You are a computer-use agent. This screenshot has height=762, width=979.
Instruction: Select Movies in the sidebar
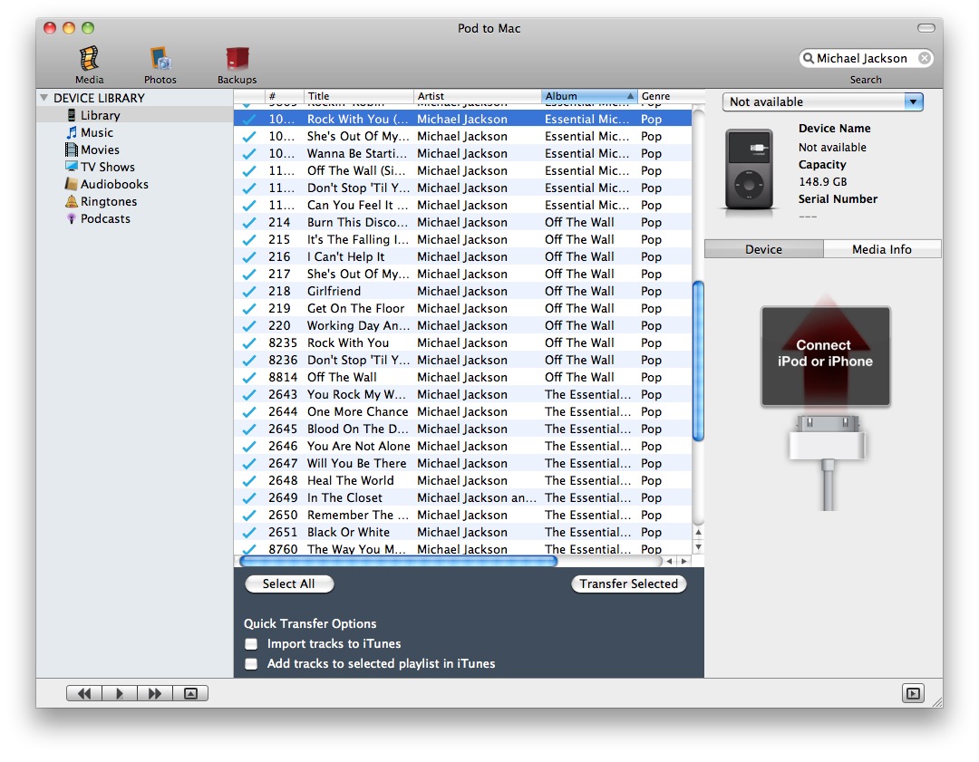[100, 150]
